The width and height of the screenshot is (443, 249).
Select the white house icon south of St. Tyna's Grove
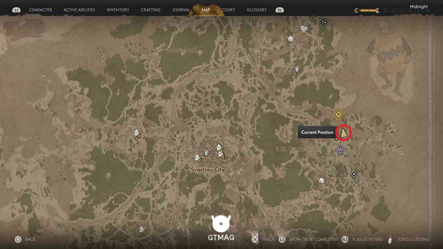coord(321,180)
